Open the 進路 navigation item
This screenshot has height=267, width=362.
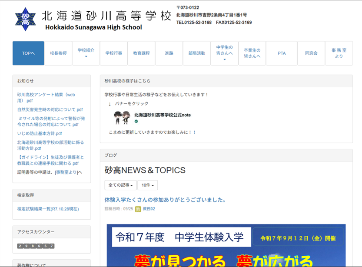(169, 53)
